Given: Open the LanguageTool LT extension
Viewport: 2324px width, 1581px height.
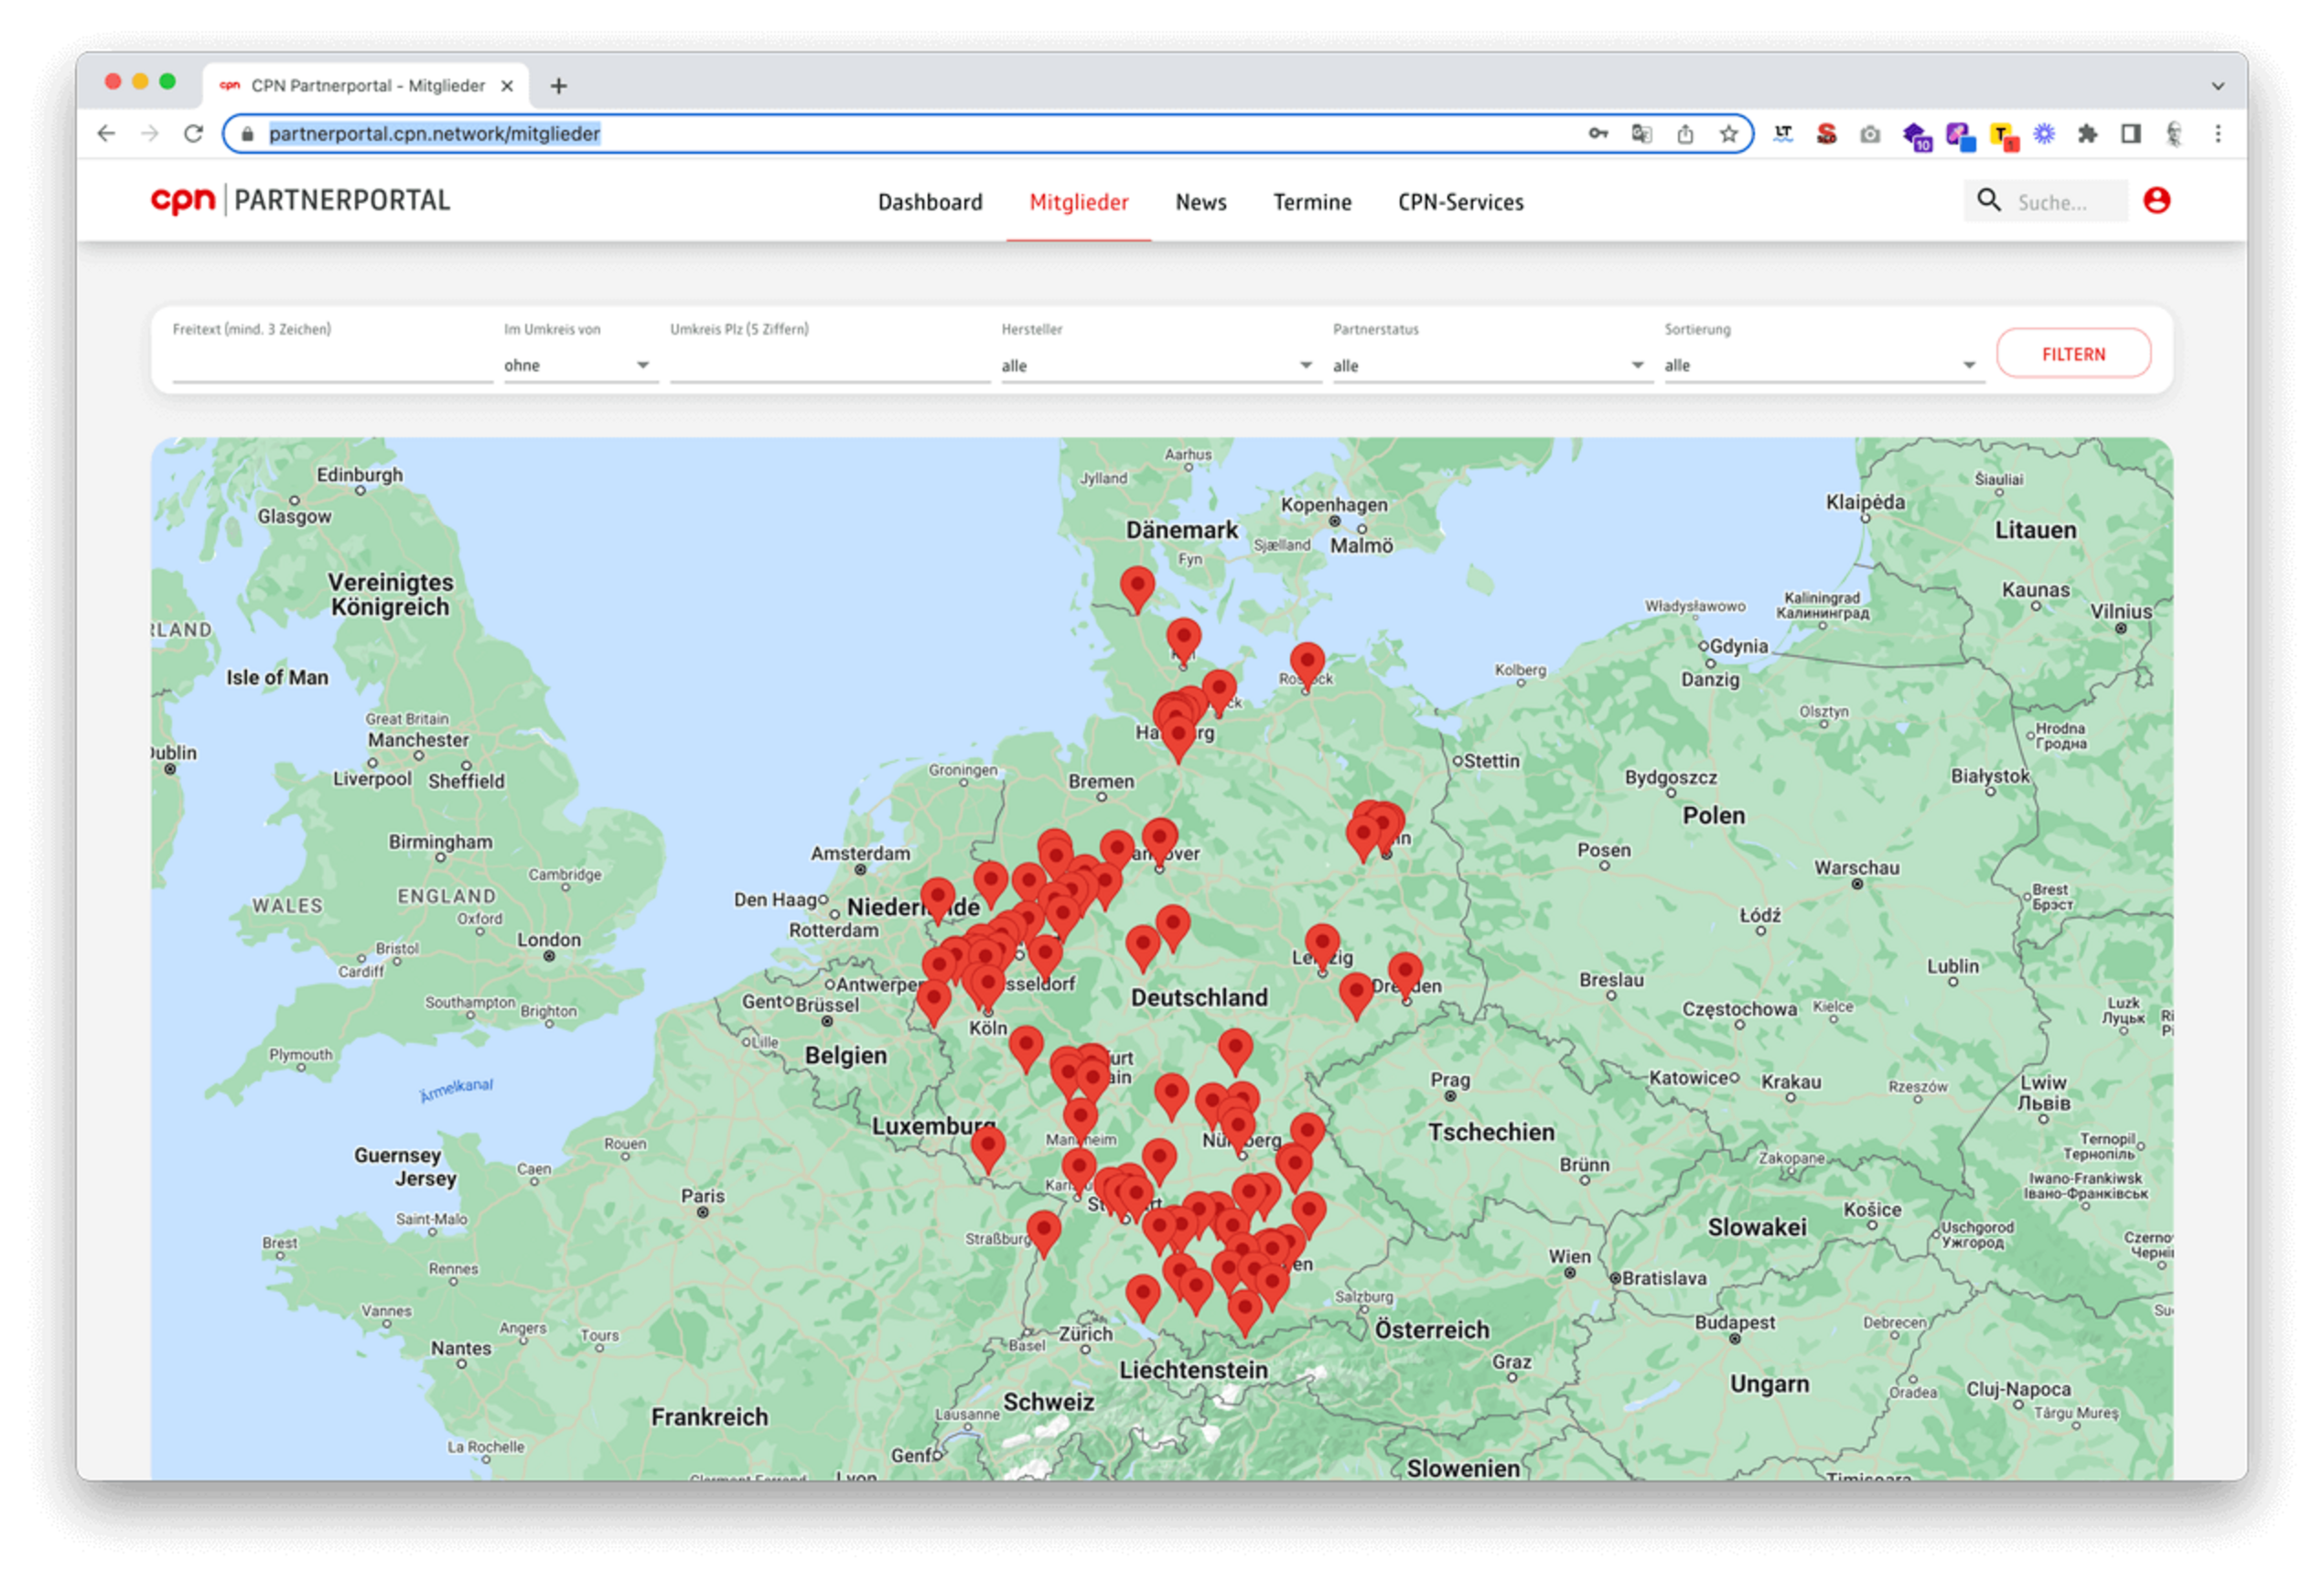Looking at the screenshot, I should (x=1783, y=133).
